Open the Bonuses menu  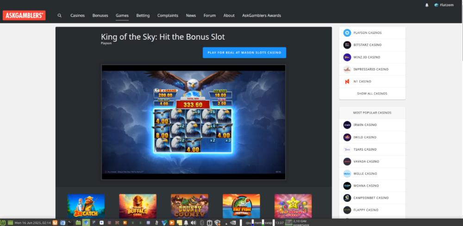coord(100,16)
